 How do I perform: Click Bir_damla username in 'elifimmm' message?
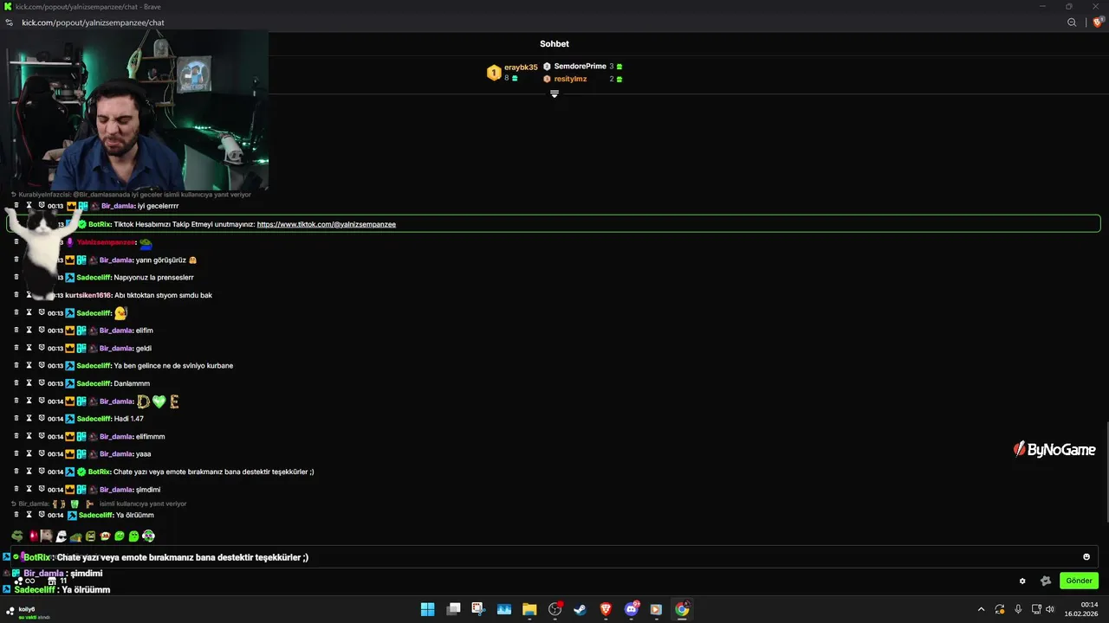116,436
